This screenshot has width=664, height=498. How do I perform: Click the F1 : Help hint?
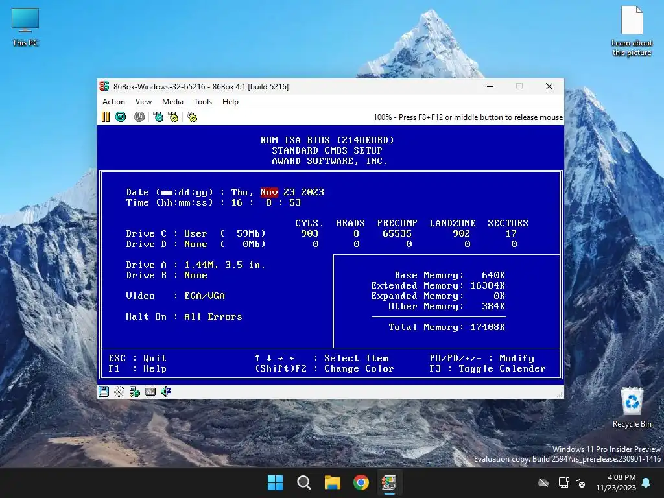tap(137, 368)
